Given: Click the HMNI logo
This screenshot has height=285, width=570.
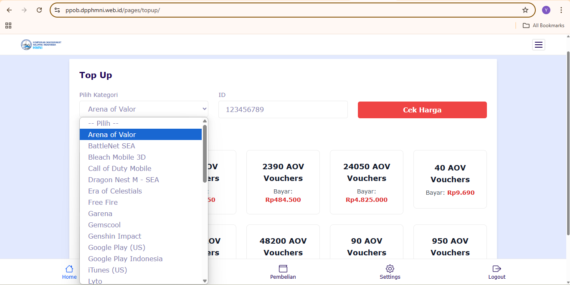Looking at the screenshot, I should click(x=41, y=45).
